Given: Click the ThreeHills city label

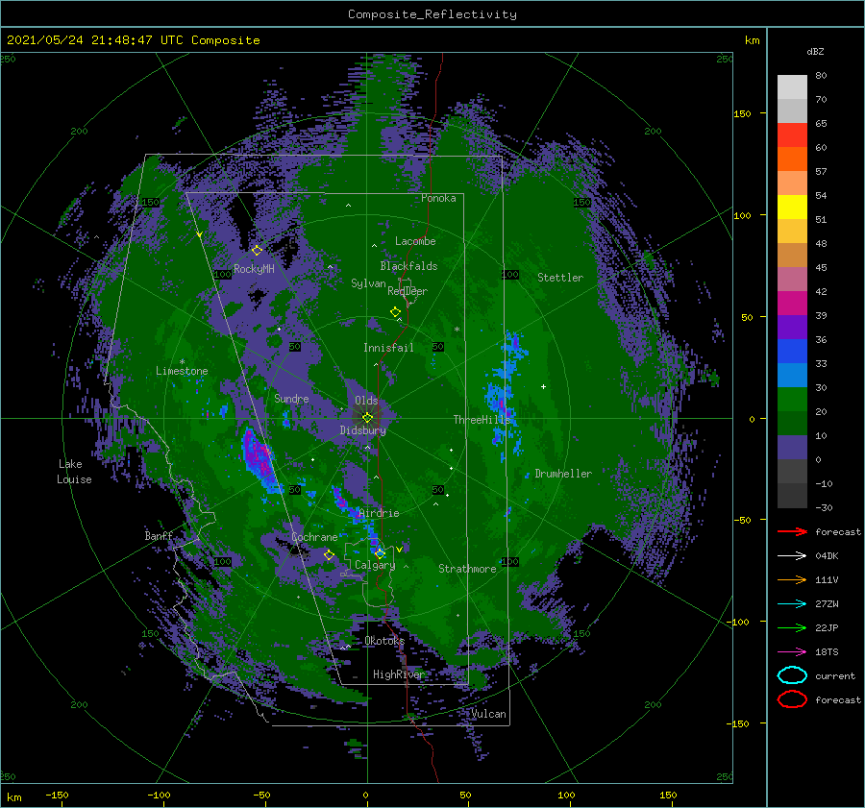Looking at the screenshot, I should click(480, 420).
